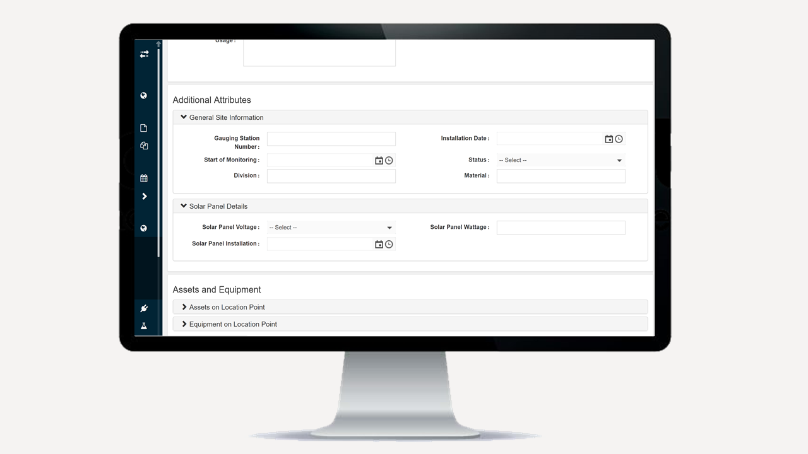Expand Assets on Location Point

(x=410, y=307)
